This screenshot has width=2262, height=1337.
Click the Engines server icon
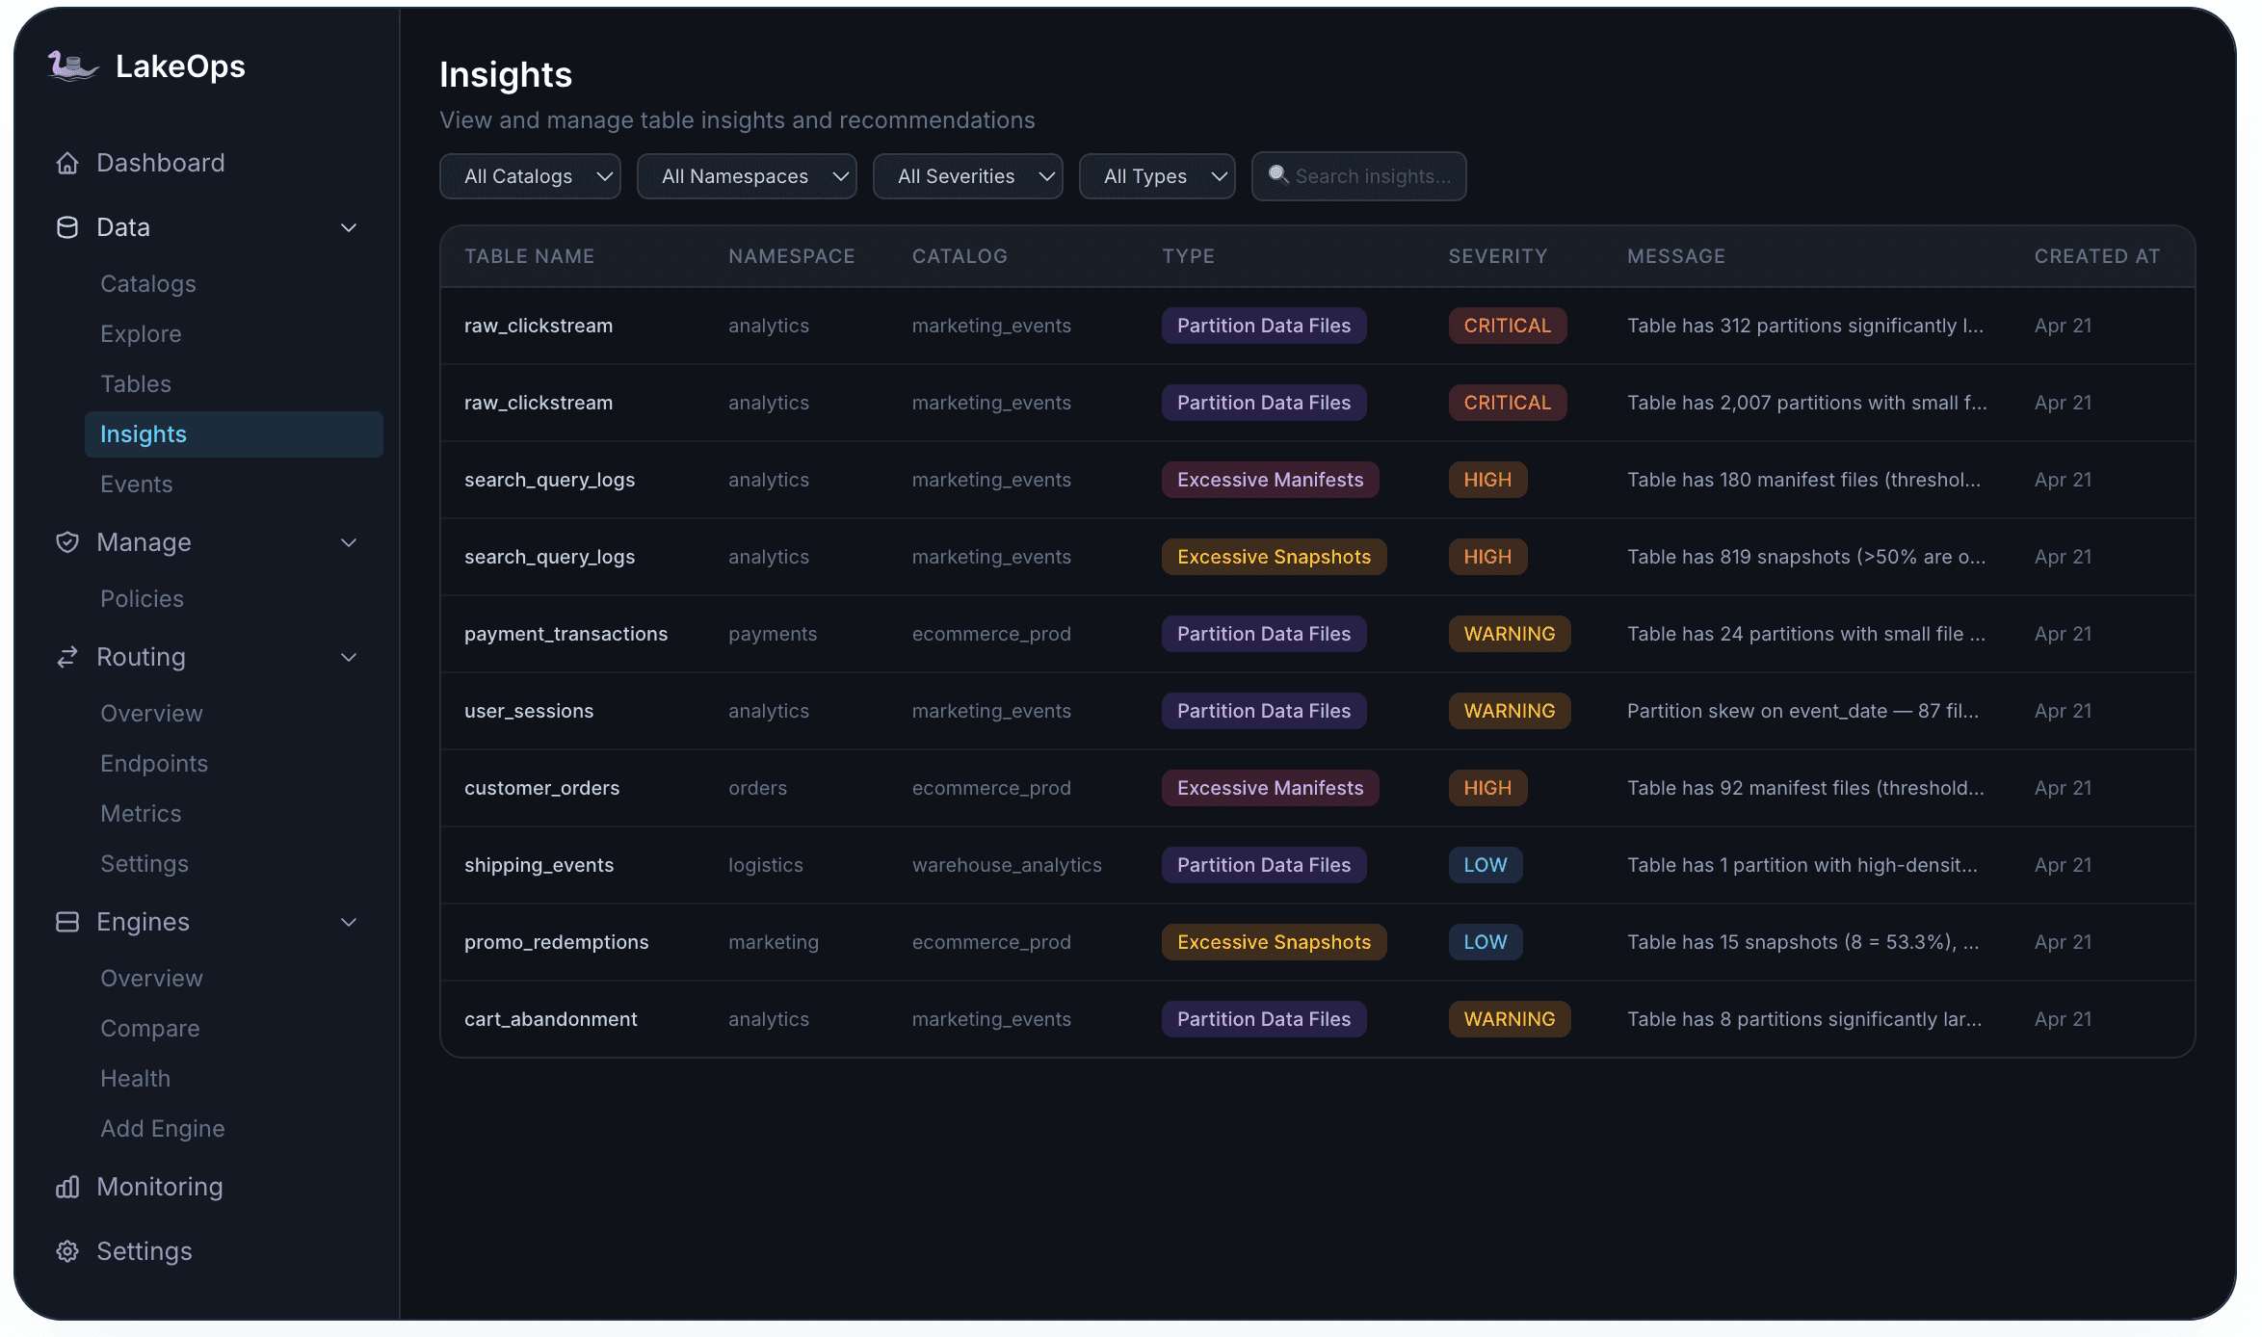66,922
